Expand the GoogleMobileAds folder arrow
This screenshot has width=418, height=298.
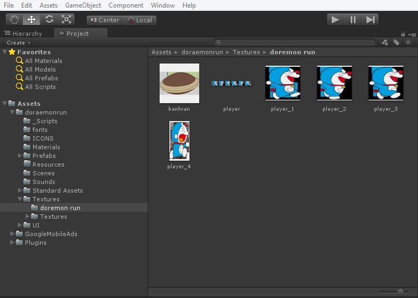coord(12,233)
